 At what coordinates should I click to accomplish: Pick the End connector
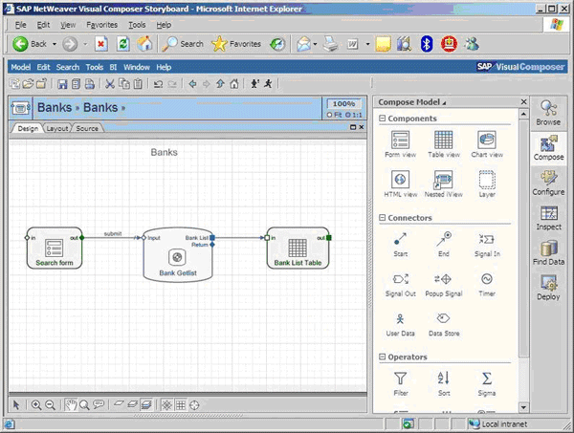coord(444,244)
